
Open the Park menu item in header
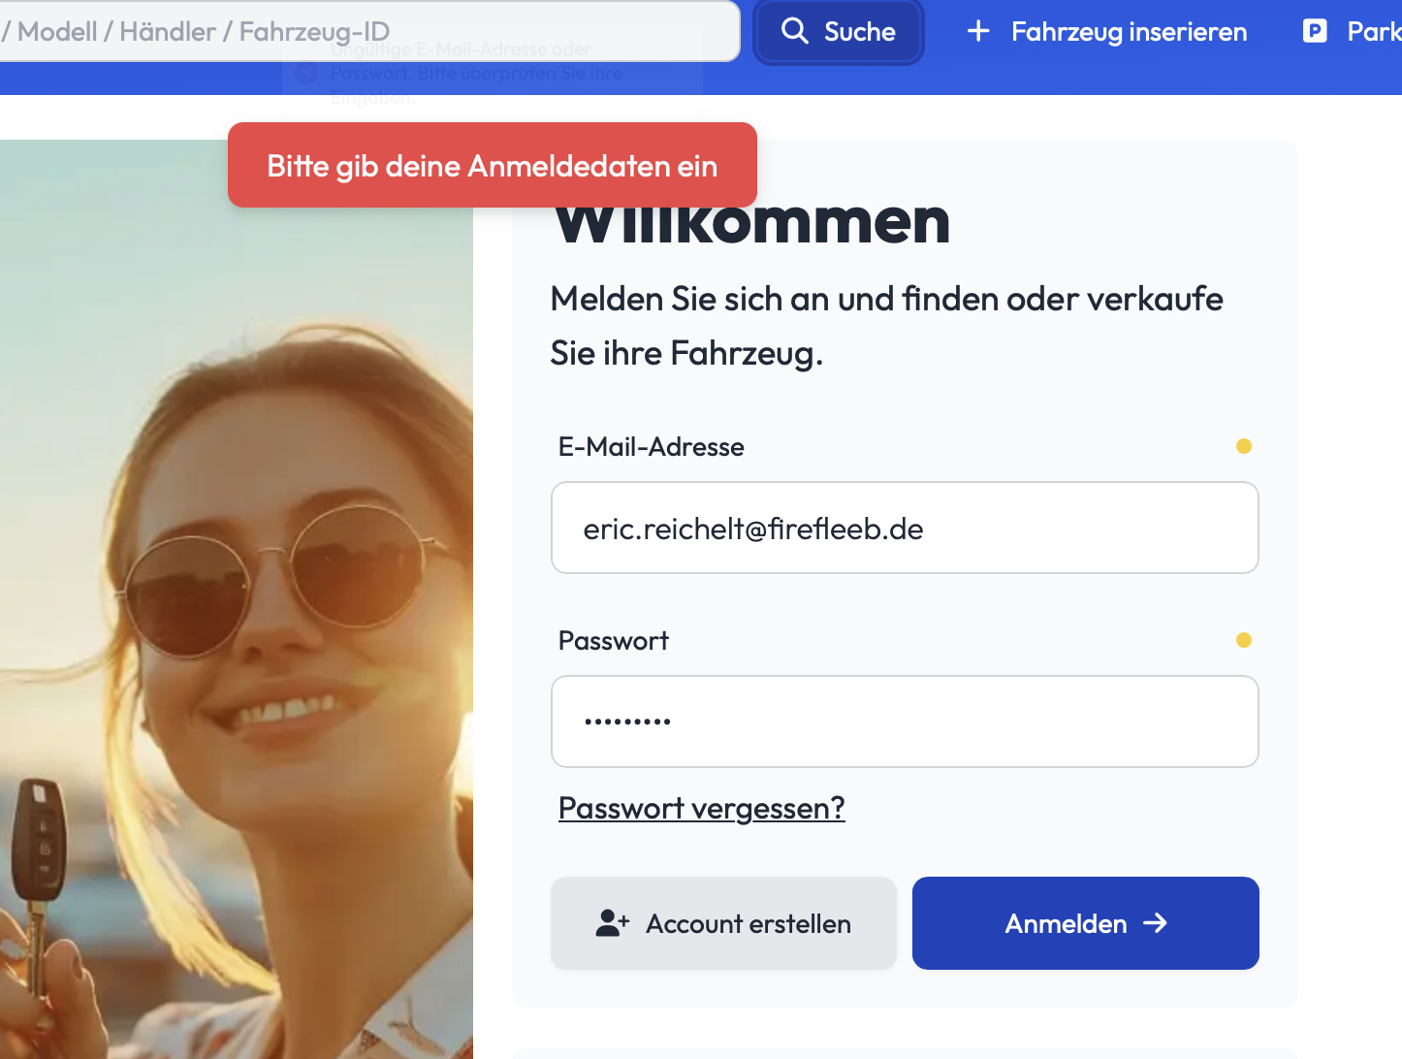click(x=1373, y=32)
